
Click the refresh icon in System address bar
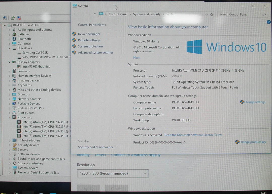[212, 14]
